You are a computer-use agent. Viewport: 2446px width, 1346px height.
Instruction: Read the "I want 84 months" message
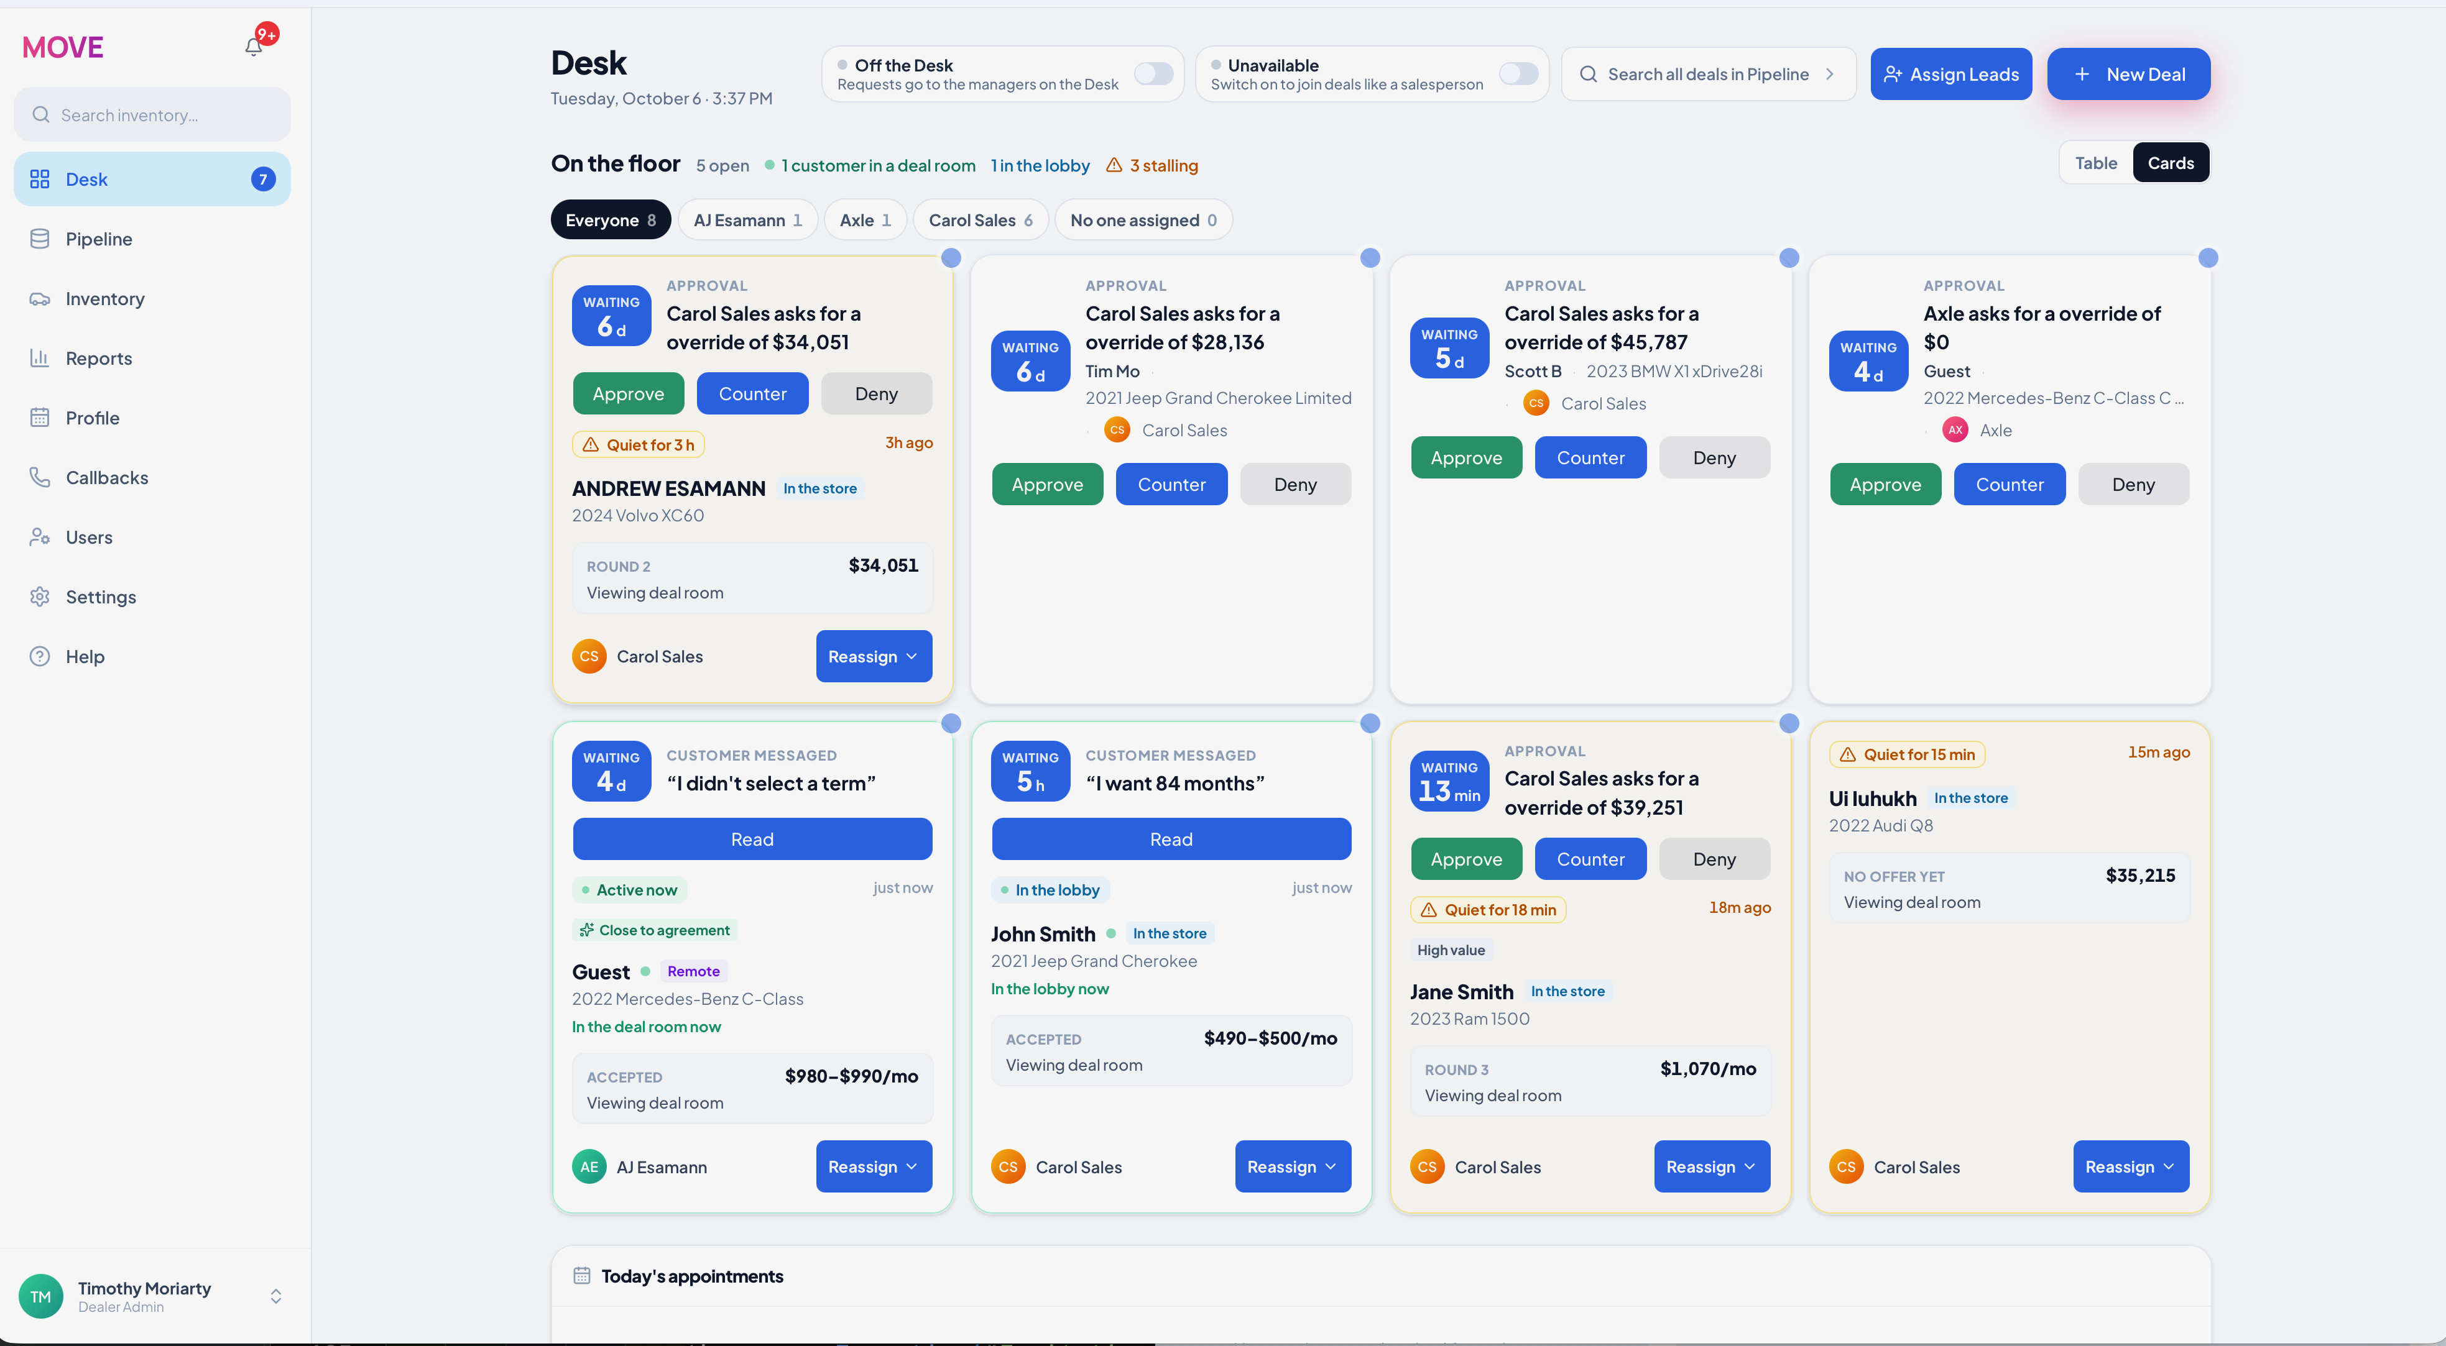point(1171,839)
